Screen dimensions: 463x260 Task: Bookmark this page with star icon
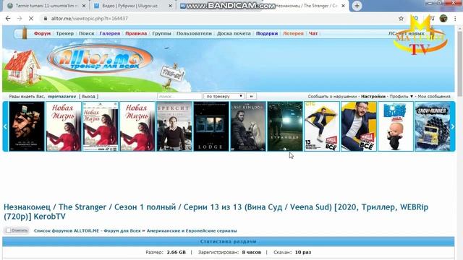401,18
